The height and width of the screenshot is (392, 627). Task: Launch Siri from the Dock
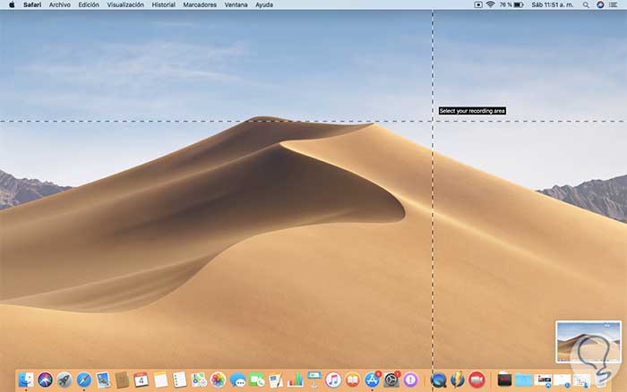click(x=45, y=379)
